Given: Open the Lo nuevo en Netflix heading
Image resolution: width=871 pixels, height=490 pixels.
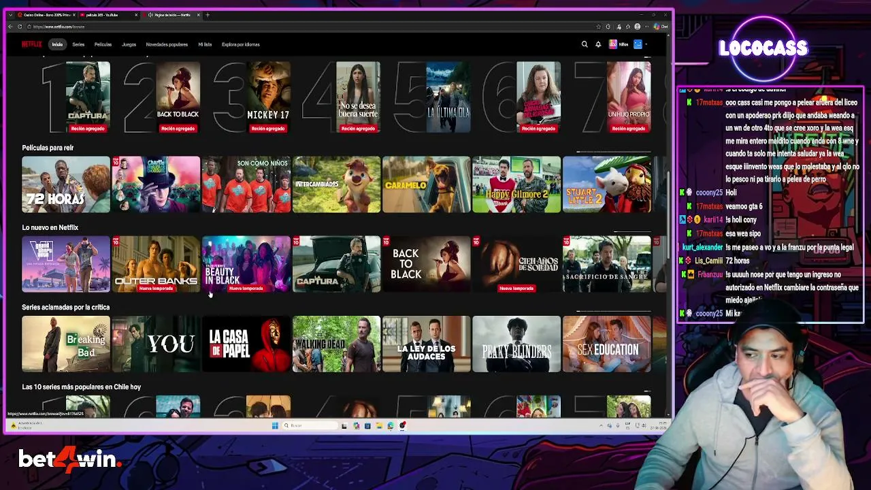Looking at the screenshot, I should pyautogui.click(x=50, y=227).
